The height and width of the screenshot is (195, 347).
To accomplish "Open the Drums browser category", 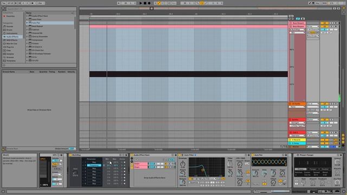I will (x=9, y=30).
